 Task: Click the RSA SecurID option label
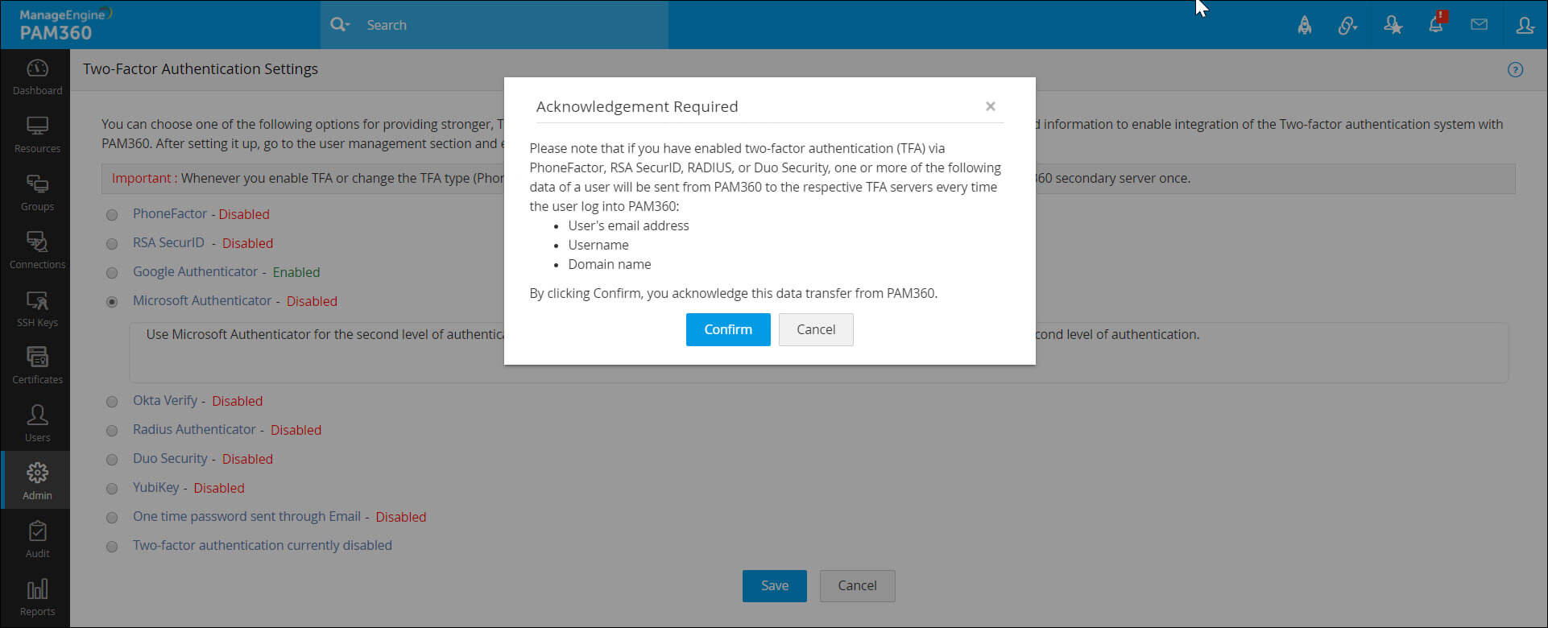(168, 242)
